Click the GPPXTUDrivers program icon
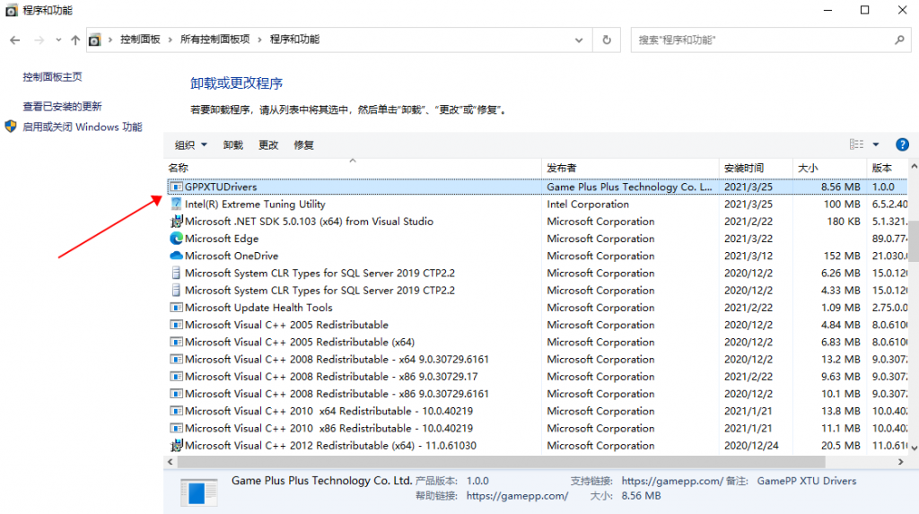The image size is (919, 514). click(x=176, y=187)
